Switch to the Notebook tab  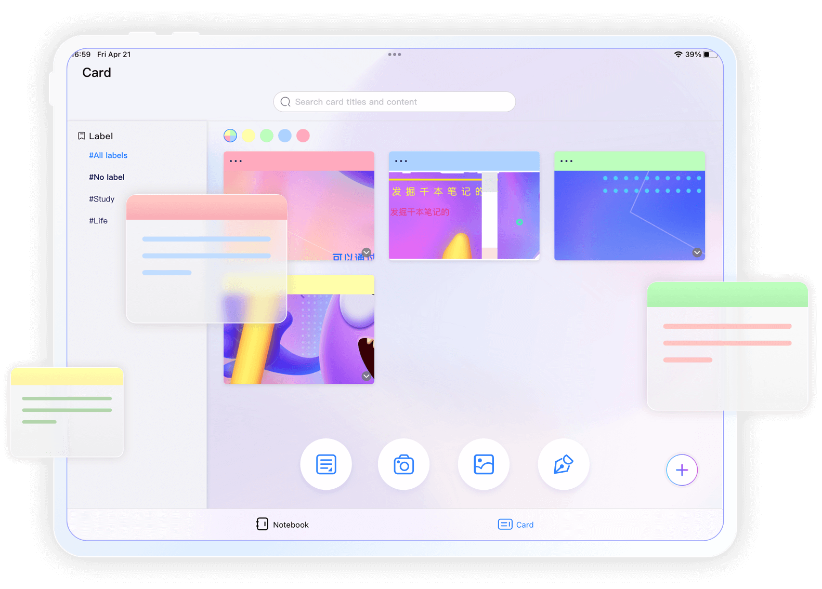tap(282, 525)
